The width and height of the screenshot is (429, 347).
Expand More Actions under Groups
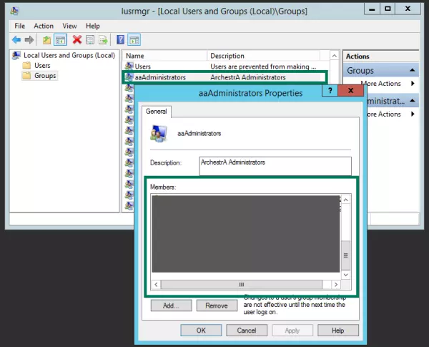(x=413, y=84)
